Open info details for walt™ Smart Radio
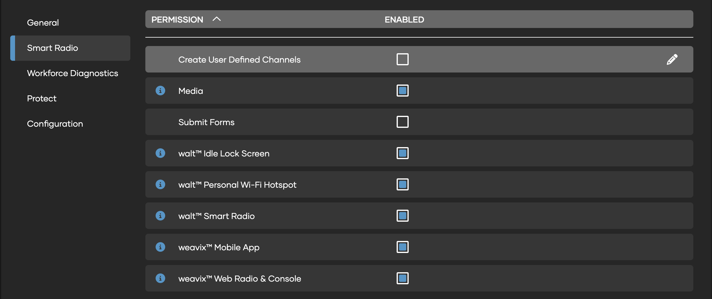The height and width of the screenshot is (299, 712). (160, 216)
